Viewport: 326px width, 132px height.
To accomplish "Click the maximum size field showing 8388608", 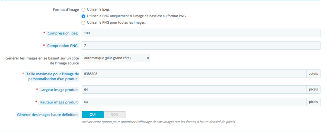I will (x=194, y=74).
